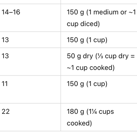Viewport: 137px width, 134px height.
Task: Click the '~1 cup cooked)' text line
Action: (91, 68)
